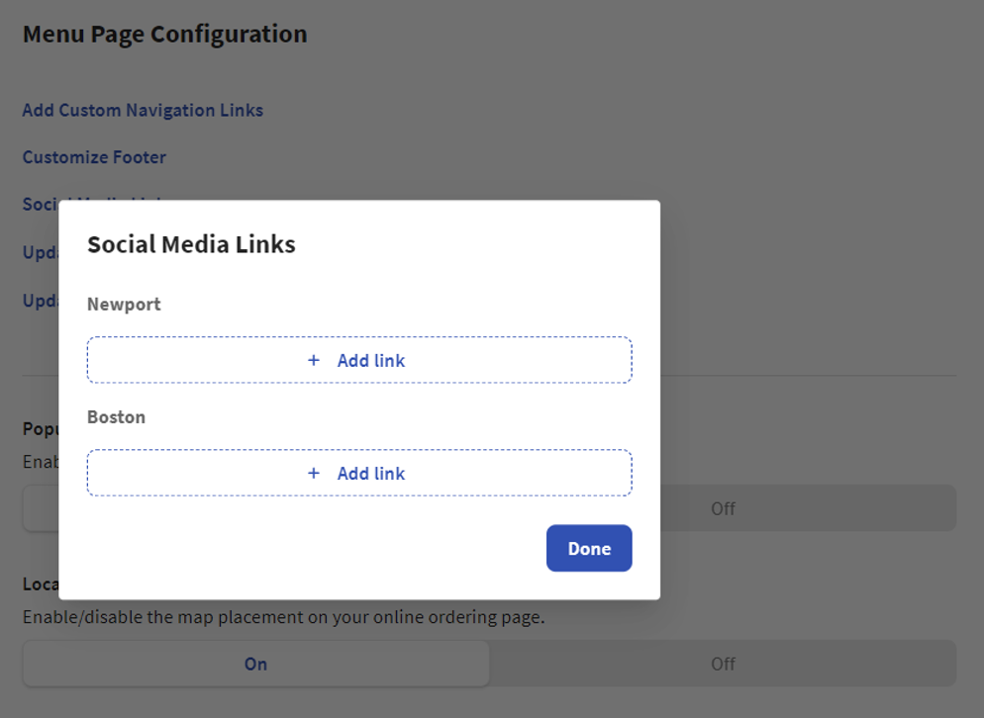The width and height of the screenshot is (984, 718).
Task: Open Add Custom Navigation Links
Action: click(142, 110)
